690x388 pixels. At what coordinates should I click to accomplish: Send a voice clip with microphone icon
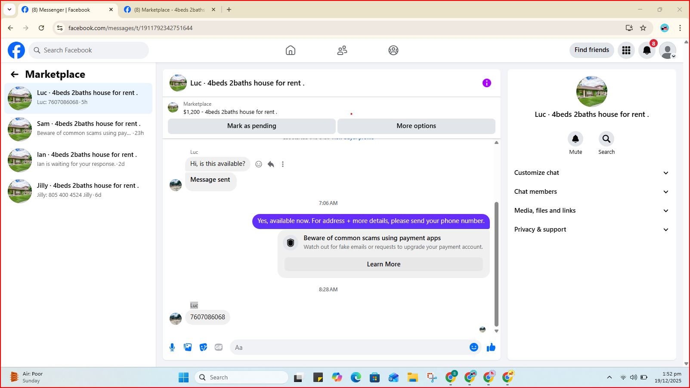pyautogui.click(x=172, y=347)
